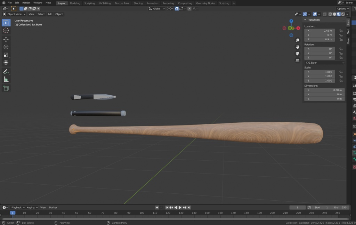
Task: Open the Render menu
Action: coord(26,3)
